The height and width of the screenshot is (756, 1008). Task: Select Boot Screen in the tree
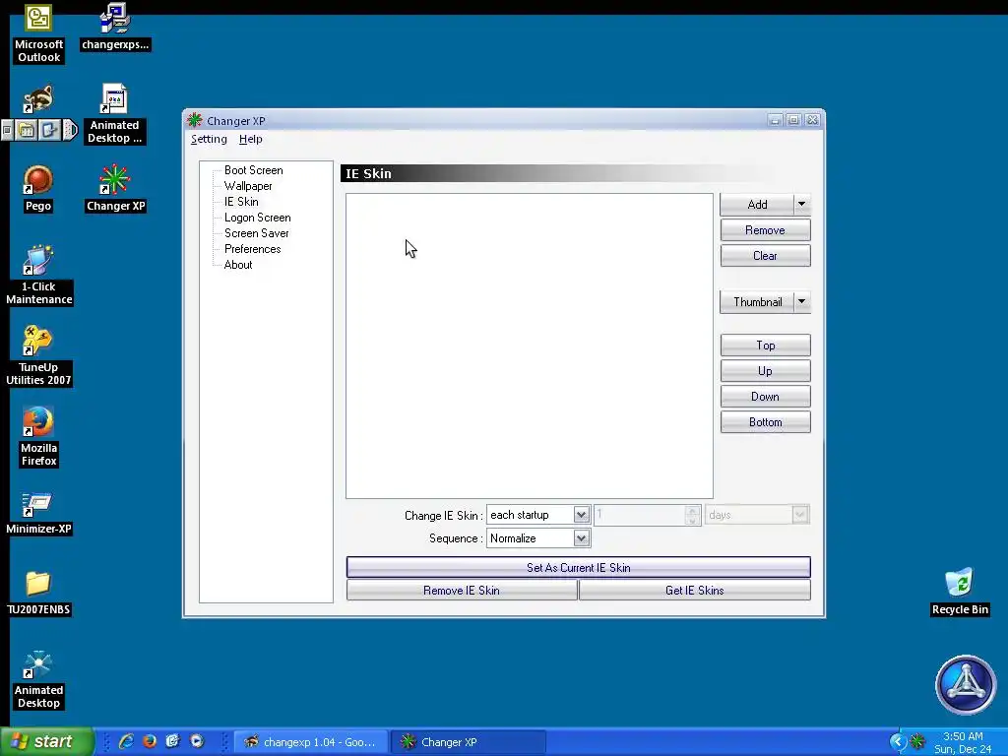pos(253,170)
